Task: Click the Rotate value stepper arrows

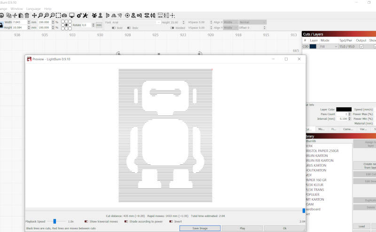Action: coord(93,25)
